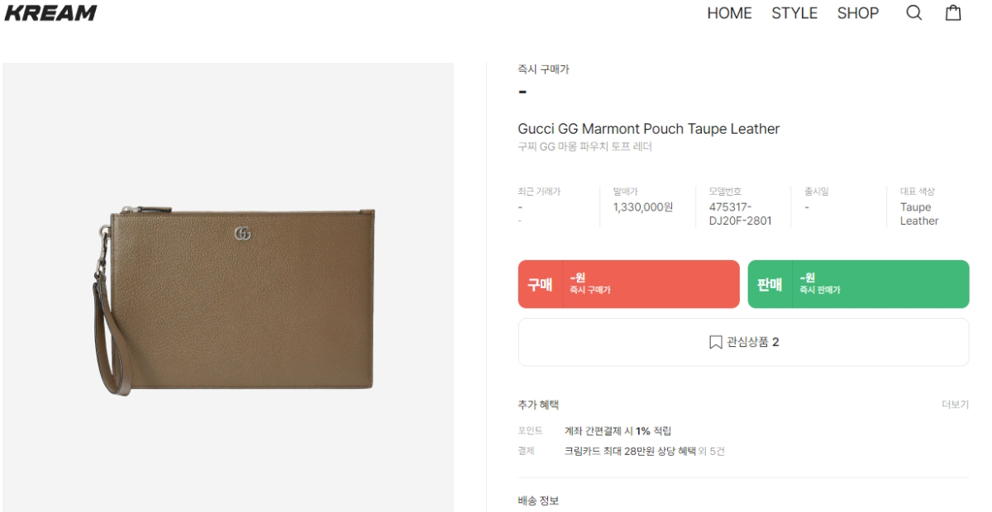Click the KREAM logo
Screen dimensions: 992x512
50,12
